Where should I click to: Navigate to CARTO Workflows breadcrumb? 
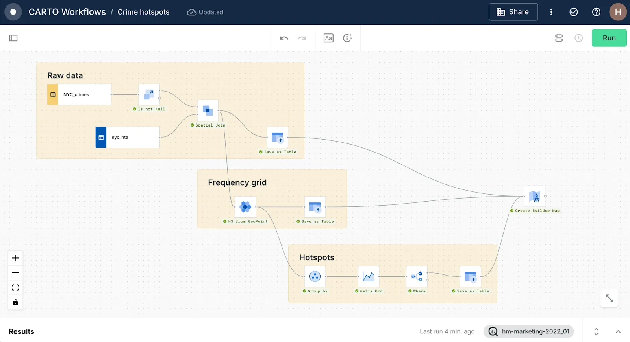[67, 12]
